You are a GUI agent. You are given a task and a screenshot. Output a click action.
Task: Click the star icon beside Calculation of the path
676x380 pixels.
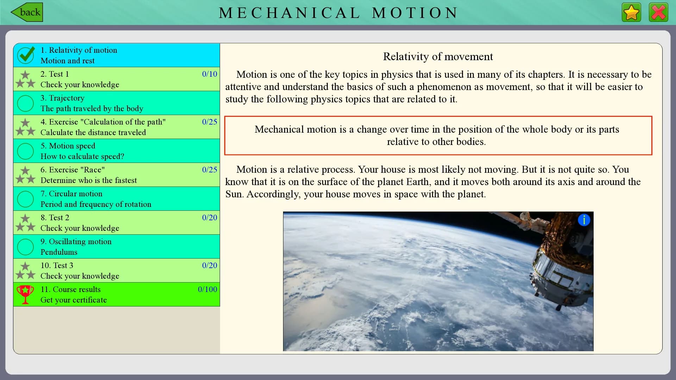tap(26, 127)
